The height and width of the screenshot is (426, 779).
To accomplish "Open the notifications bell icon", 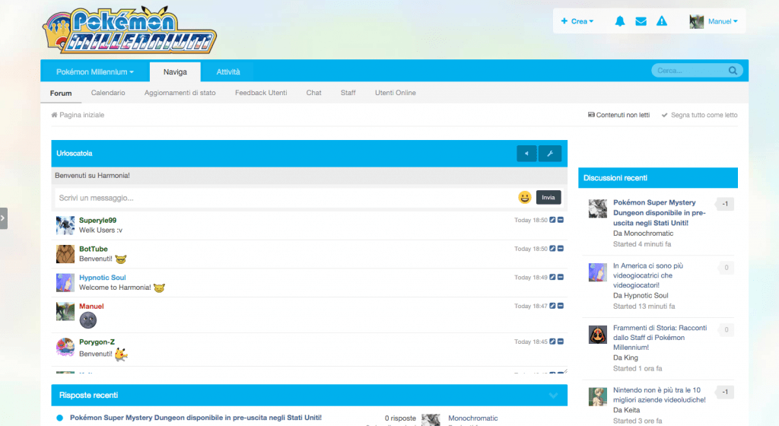I will 619,21.
